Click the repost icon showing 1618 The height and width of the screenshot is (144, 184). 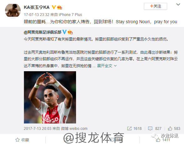[x=129, y=129]
